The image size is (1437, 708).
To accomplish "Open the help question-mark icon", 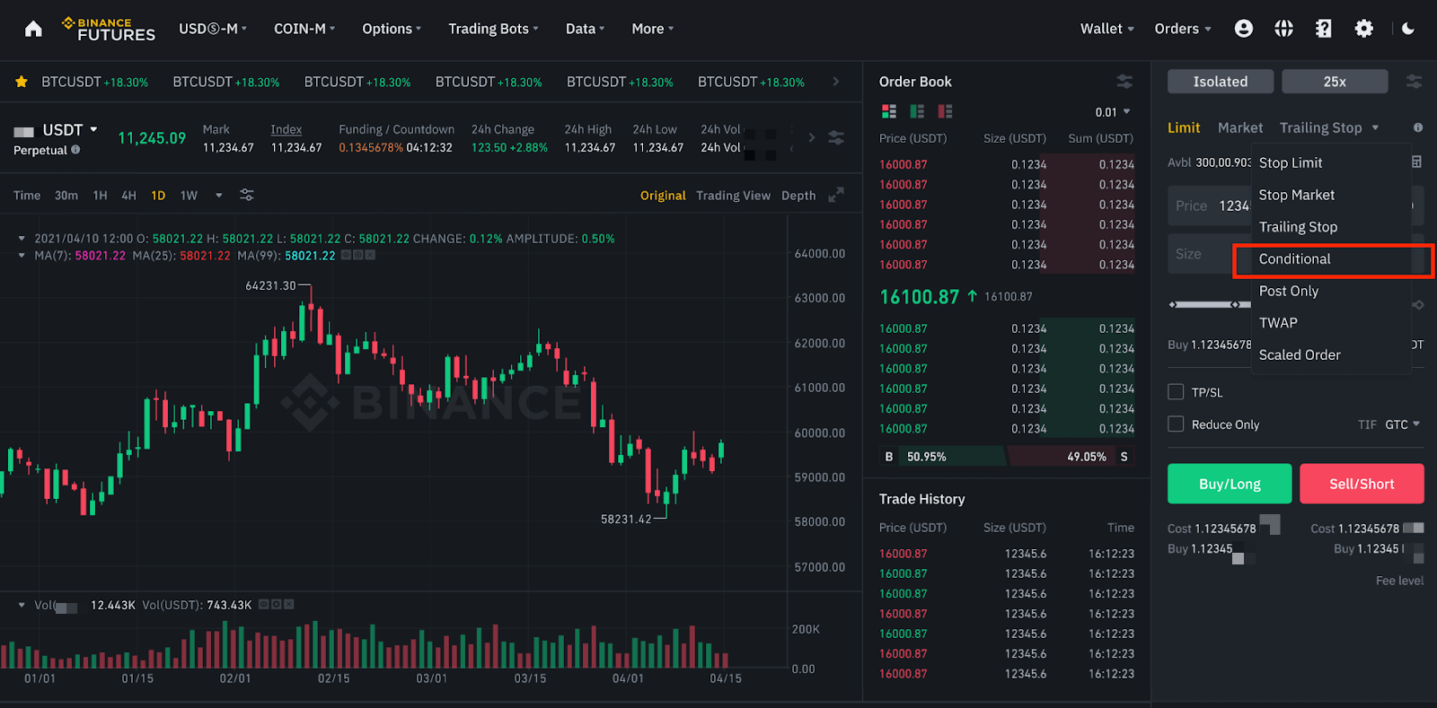I will click(1324, 29).
